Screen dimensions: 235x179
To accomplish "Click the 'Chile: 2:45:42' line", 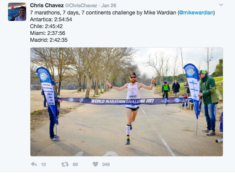I will [46, 26].
